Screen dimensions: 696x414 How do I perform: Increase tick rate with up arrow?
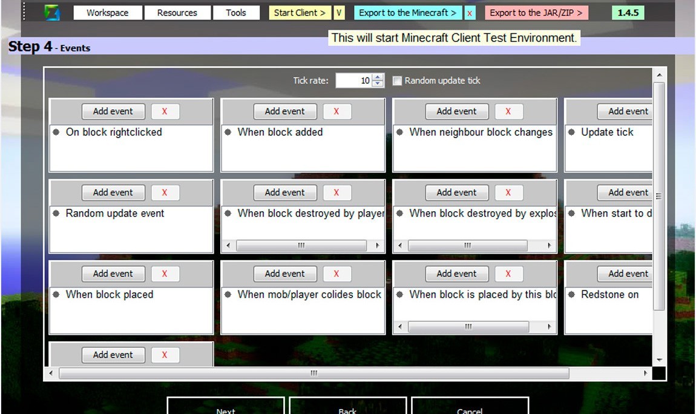click(378, 77)
